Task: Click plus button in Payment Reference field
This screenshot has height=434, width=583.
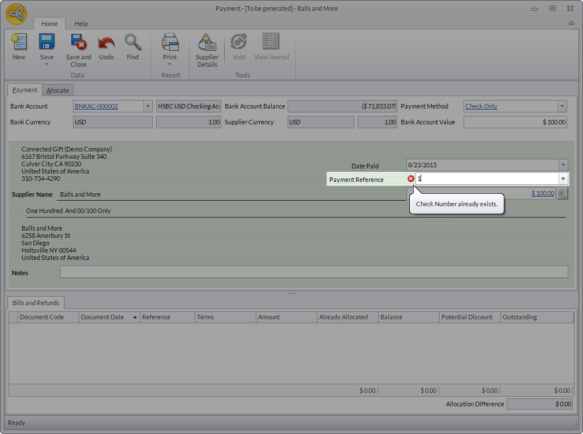Action: point(563,179)
